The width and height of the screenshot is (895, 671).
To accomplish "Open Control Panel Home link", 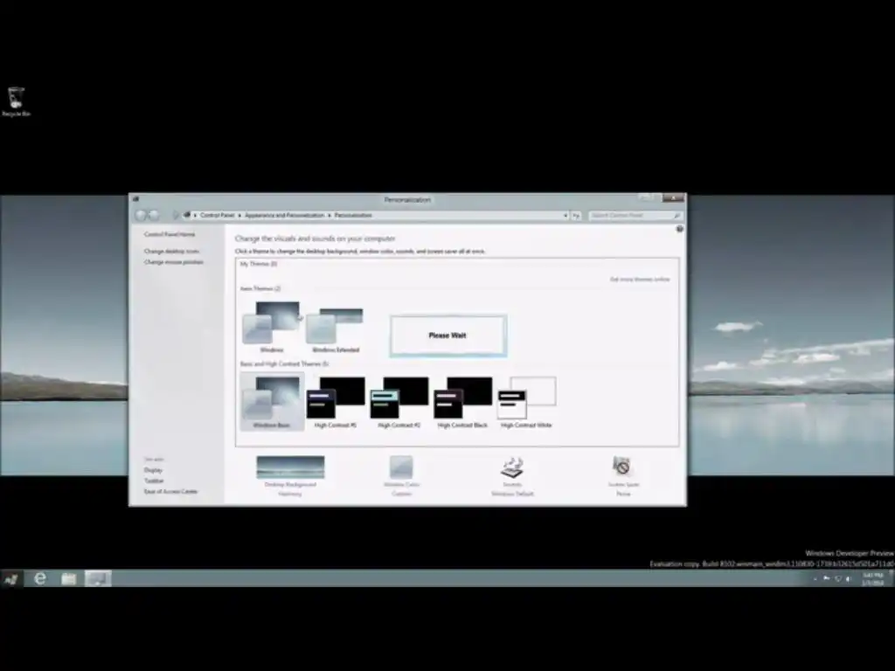I will [x=170, y=234].
